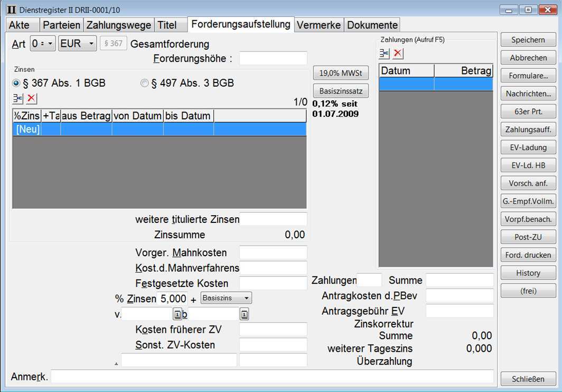
Task: Select the § 497 Abs. 3 BGB option
Action: [144, 83]
